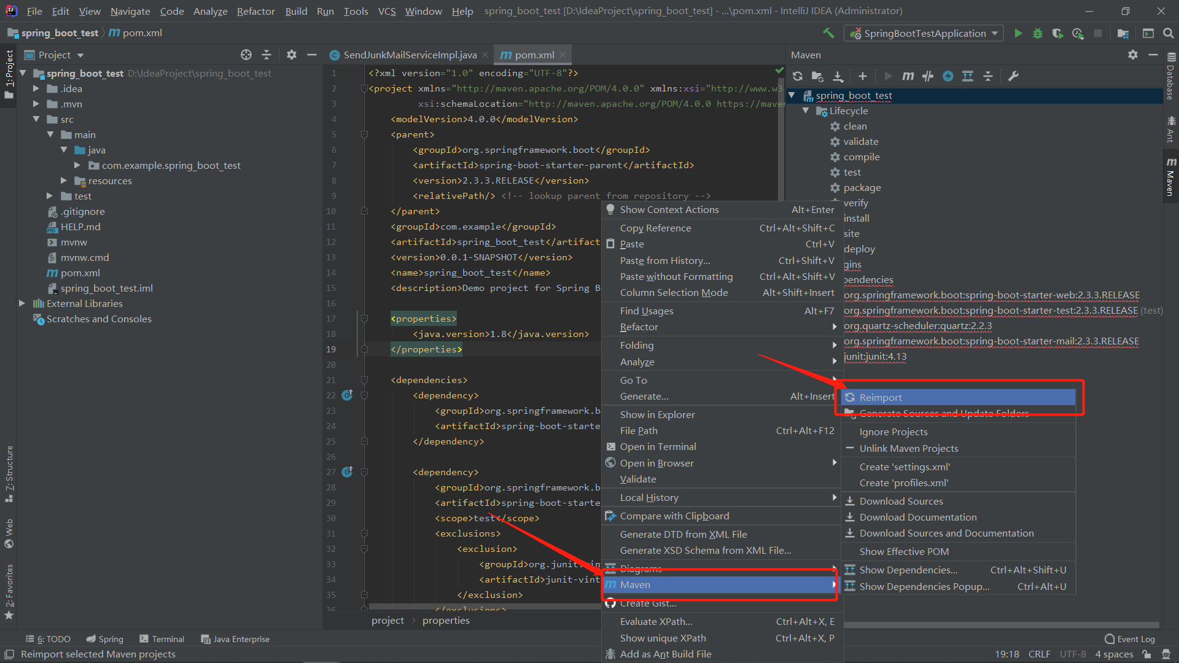Toggle Skip Tests mode lightning icon
Screen dimensions: 1179x663
coord(948,76)
